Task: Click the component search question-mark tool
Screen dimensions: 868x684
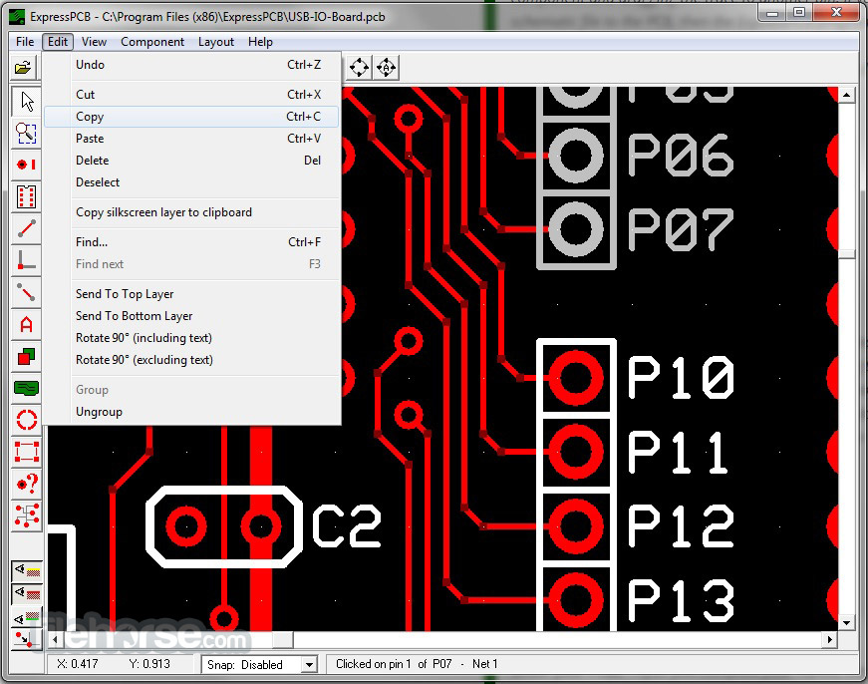Action: (x=25, y=484)
